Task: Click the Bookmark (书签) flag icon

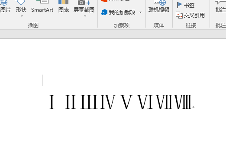Action: coord(179,5)
